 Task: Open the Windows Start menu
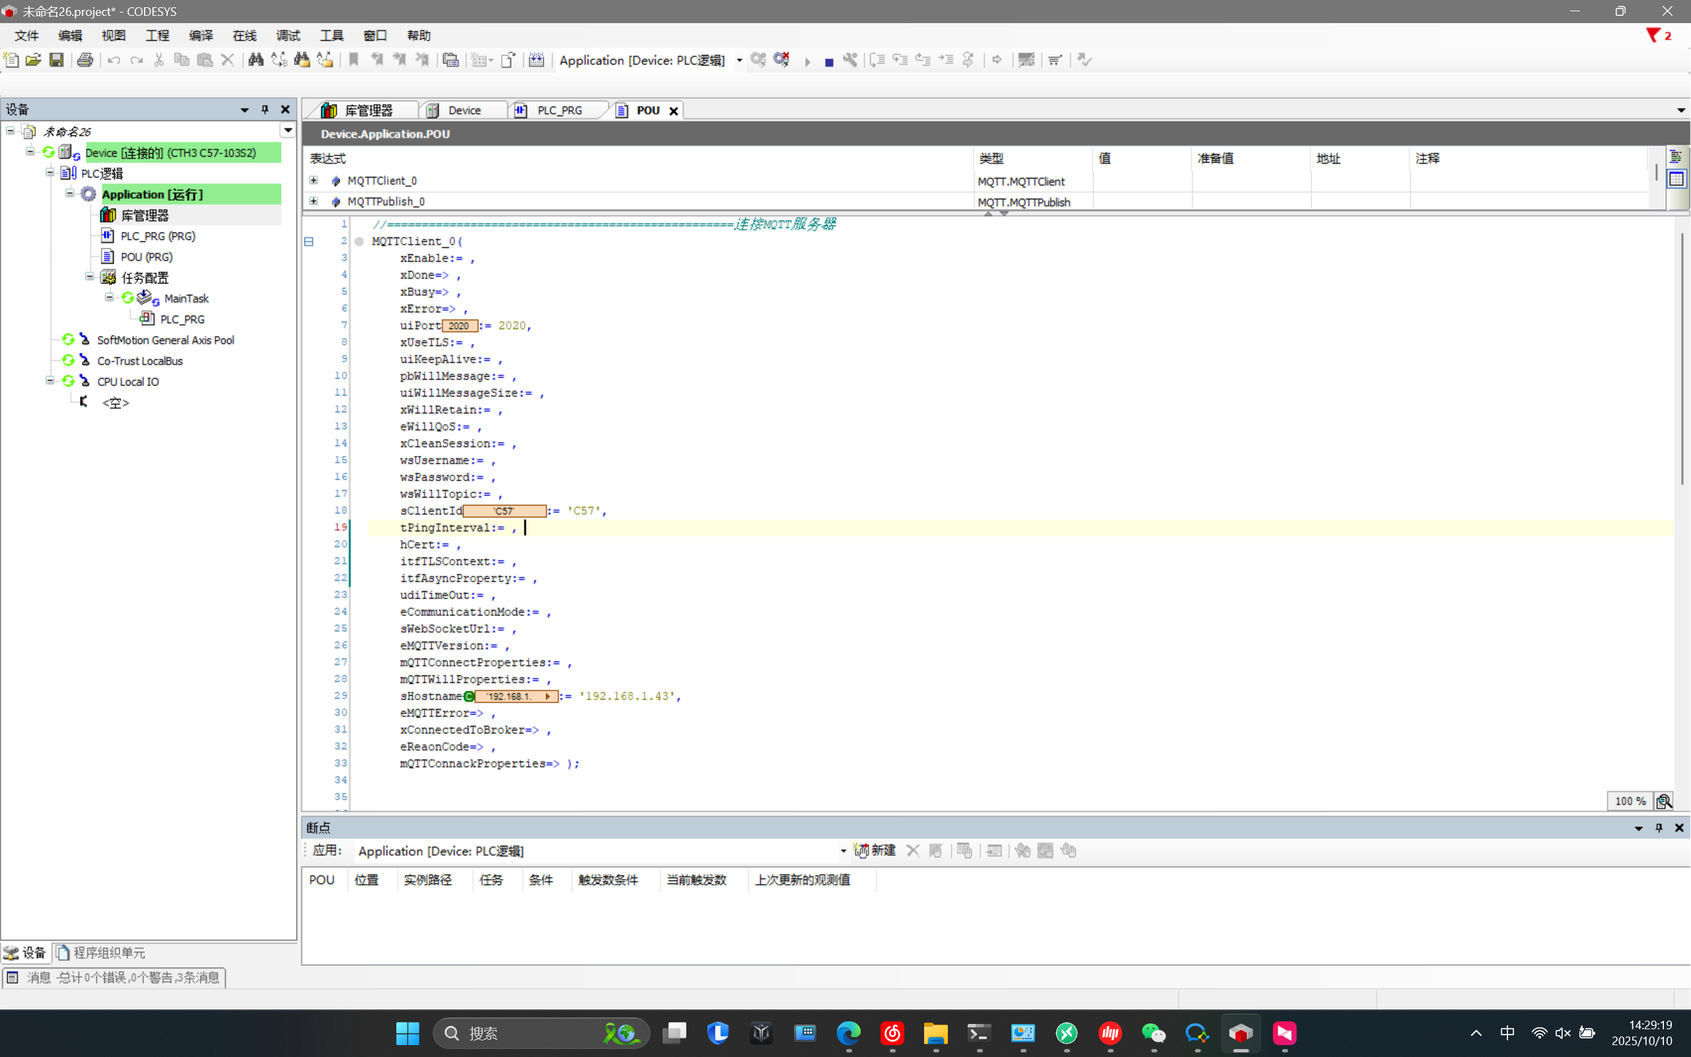[x=408, y=1033]
